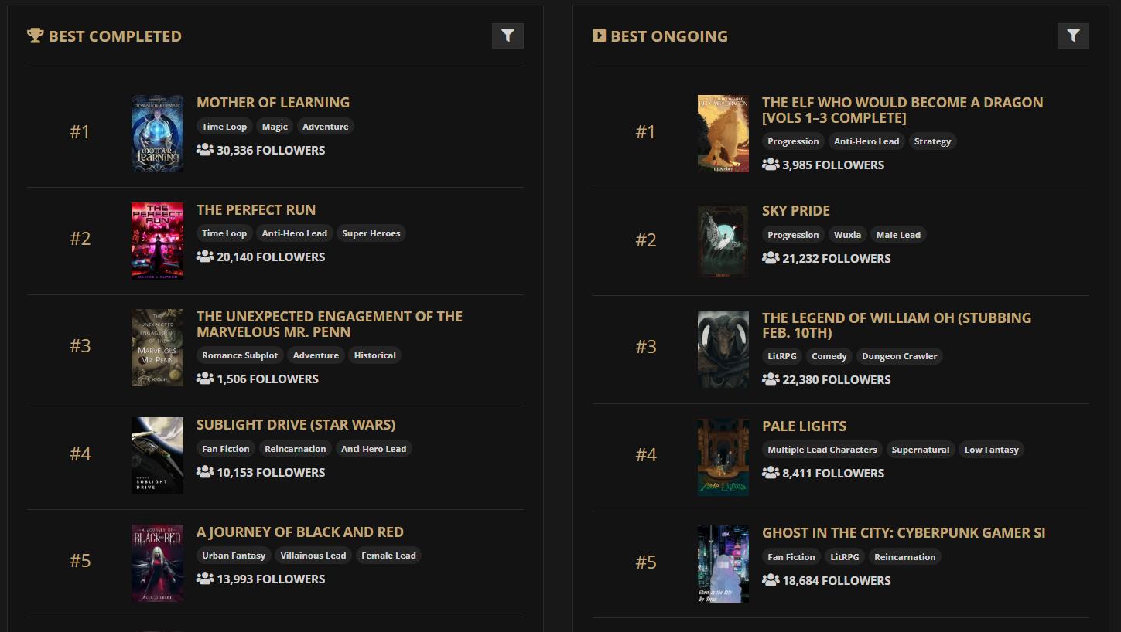The image size is (1121, 632).
Task: Open The Elf Who Would Become a Dragon title
Action: pyautogui.click(x=902, y=110)
